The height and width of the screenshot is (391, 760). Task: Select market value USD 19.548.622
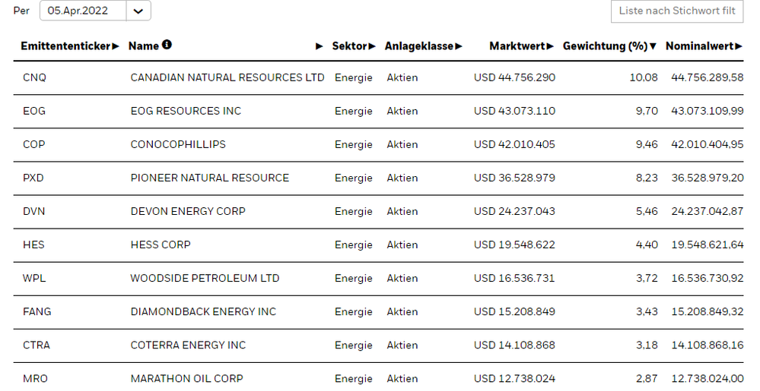coord(515,244)
